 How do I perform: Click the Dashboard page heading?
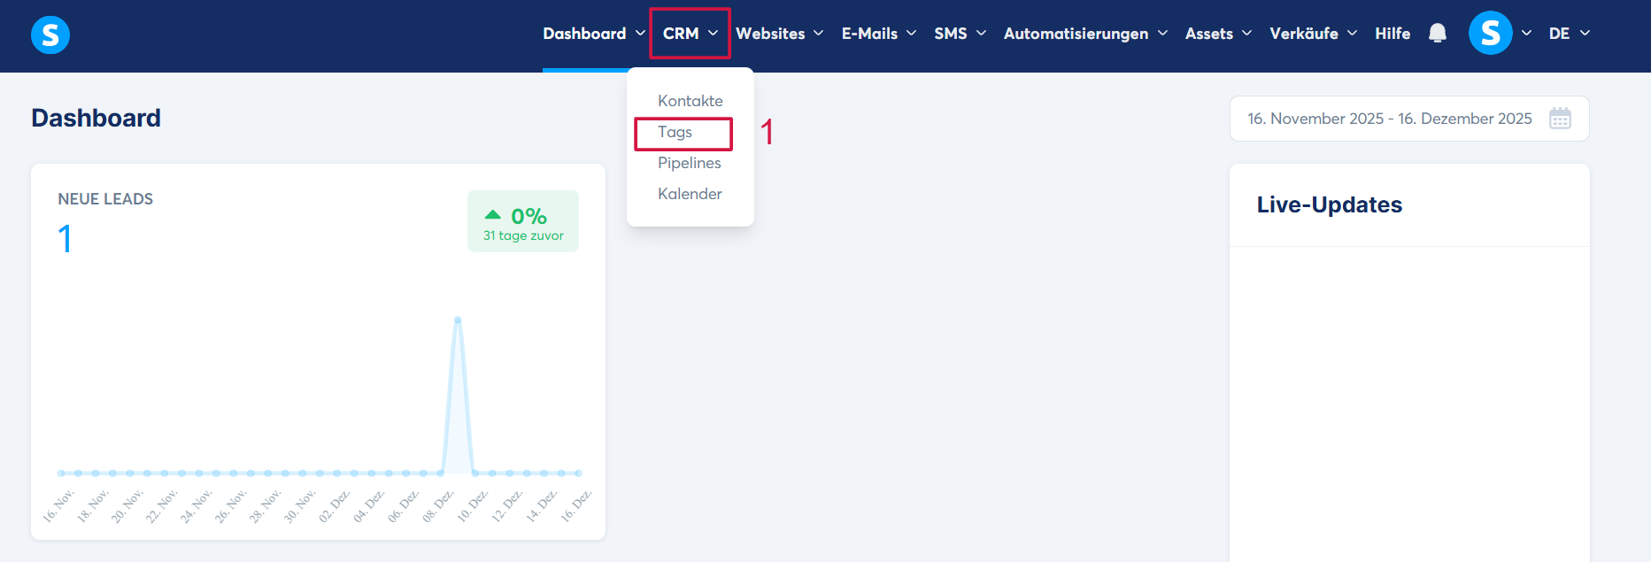coord(96,118)
